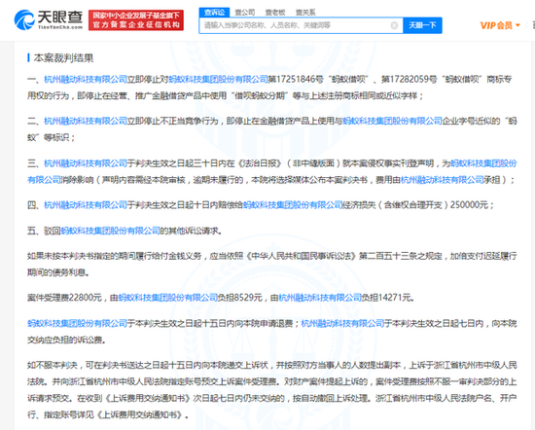
Task: Click trademark number 第17251846号
Action: (x=296, y=79)
